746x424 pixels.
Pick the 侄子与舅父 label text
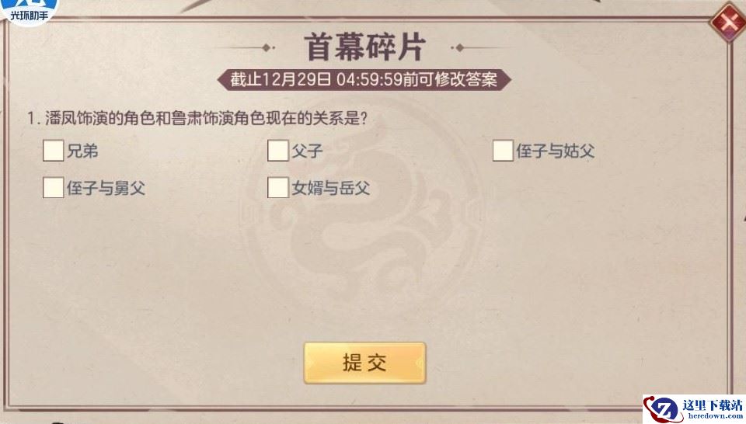point(106,188)
